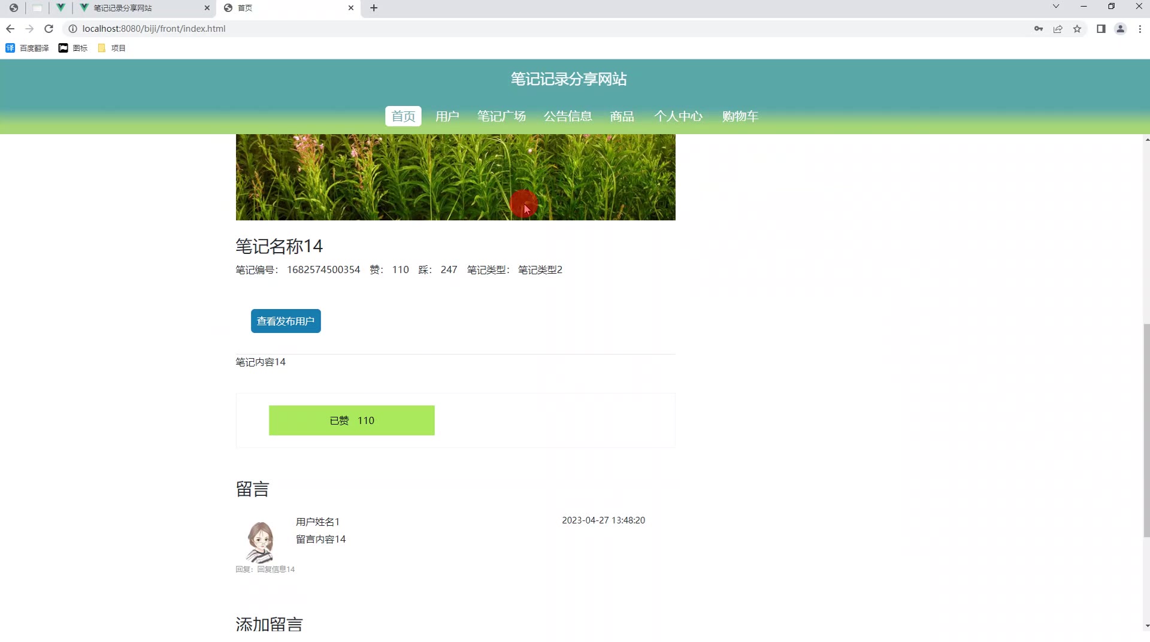
Task: Go forward in browser history
Action: tap(29, 29)
